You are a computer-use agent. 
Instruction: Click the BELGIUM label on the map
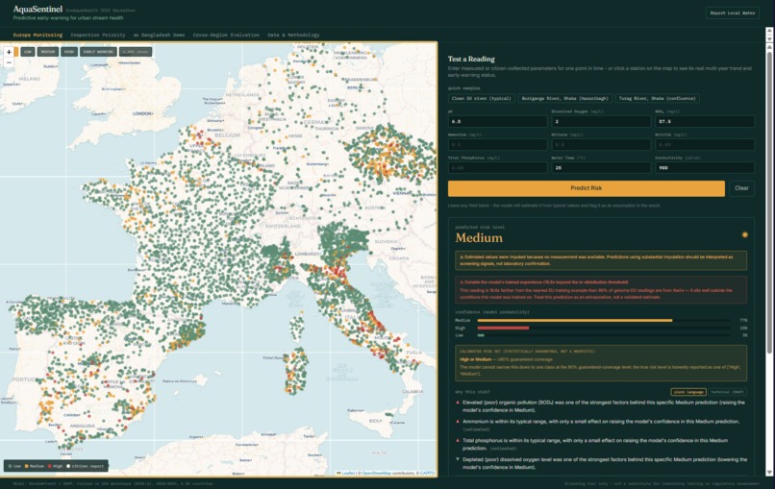[227, 135]
